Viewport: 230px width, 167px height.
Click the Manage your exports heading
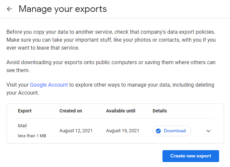[63, 9]
